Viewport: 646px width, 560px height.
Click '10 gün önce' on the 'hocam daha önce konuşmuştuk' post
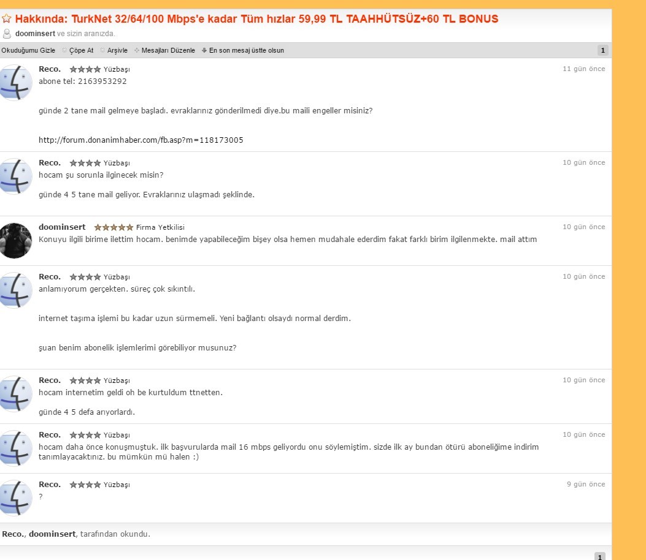pos(584,434)
